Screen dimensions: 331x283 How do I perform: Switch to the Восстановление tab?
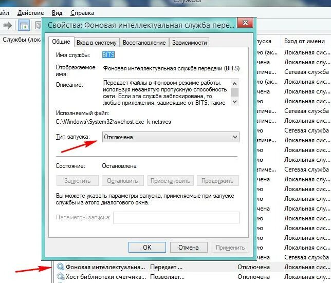pos(144,43)
